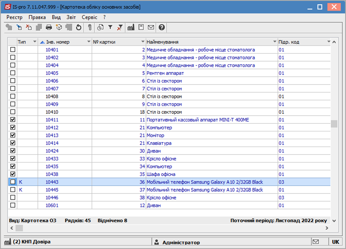Tick the checkbox for inventory number 10601
This screenshot has height=249, width=346.
coord(13,205)
